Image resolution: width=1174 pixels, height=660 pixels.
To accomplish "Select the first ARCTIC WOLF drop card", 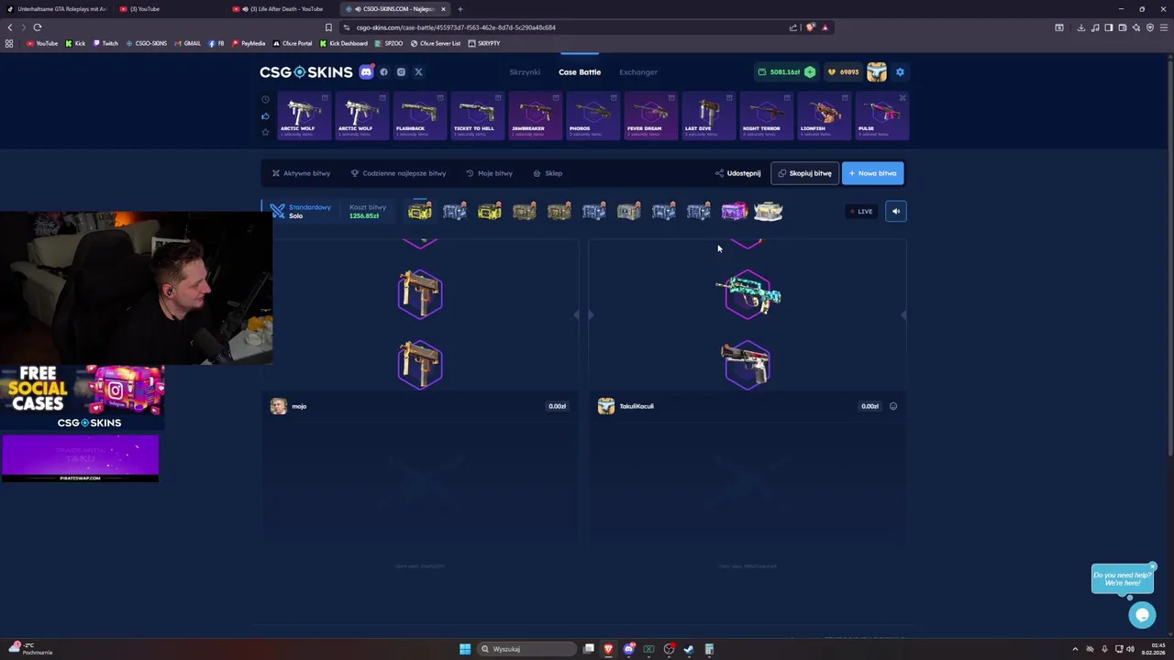I will 304,115.
